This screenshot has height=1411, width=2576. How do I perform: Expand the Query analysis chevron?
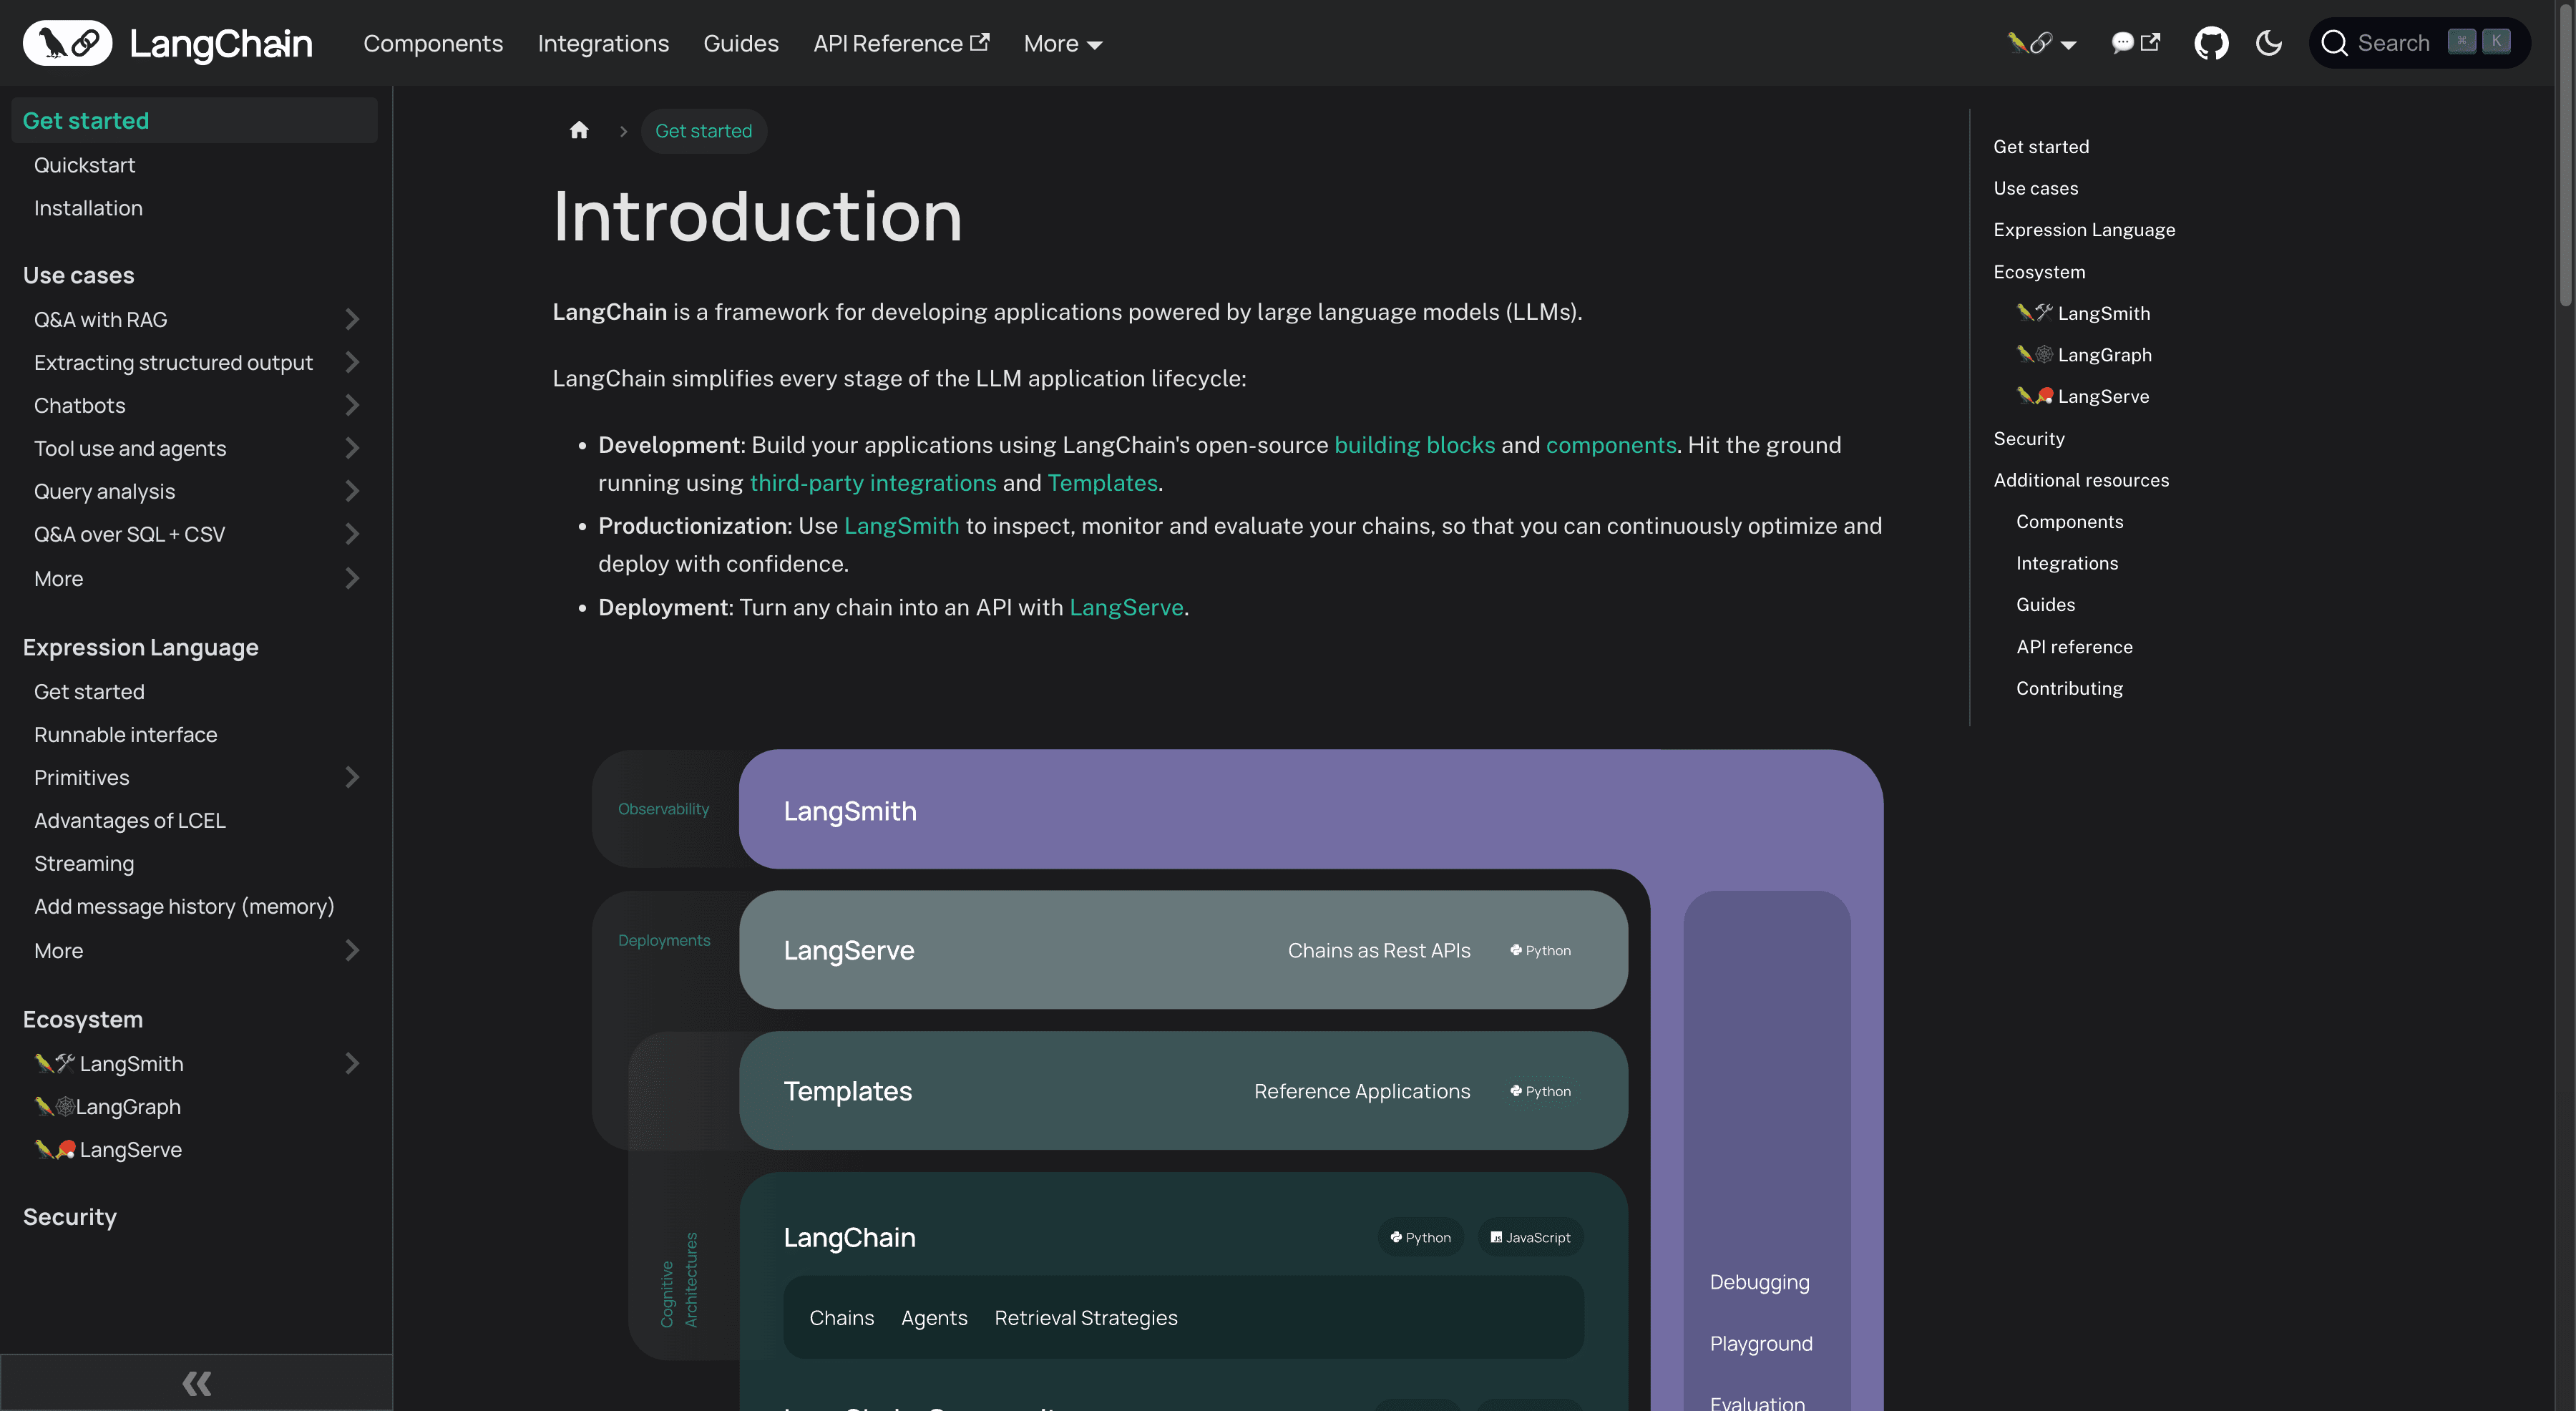(x=352, y=491)
